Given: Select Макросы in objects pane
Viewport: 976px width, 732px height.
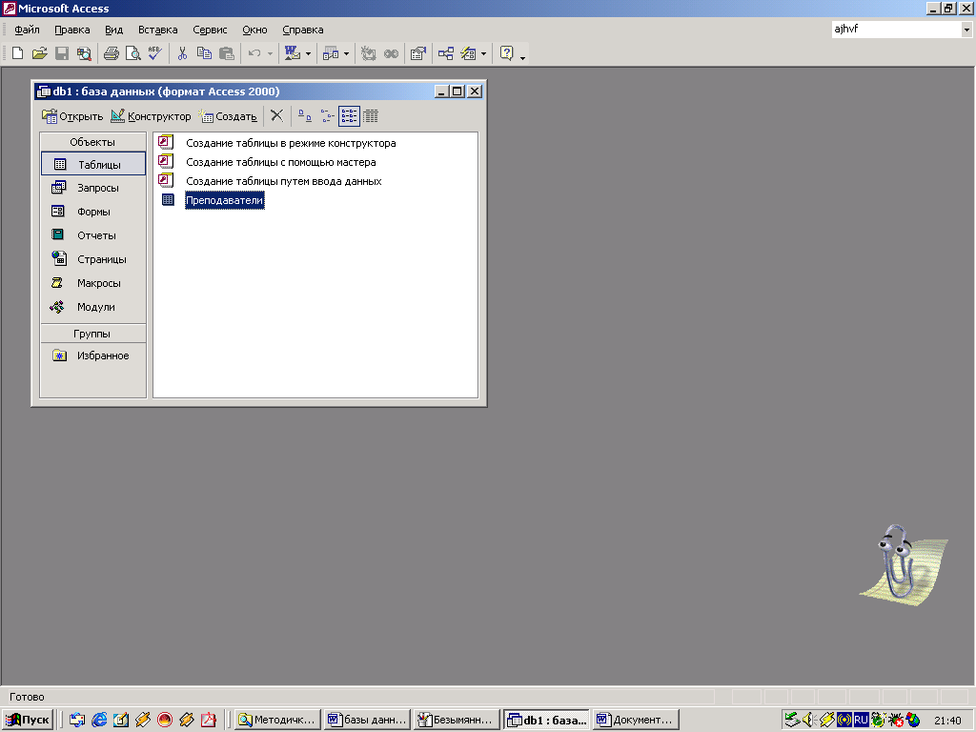Looking at the screenshot, I should pyautogui.click(x=92, y=283).
